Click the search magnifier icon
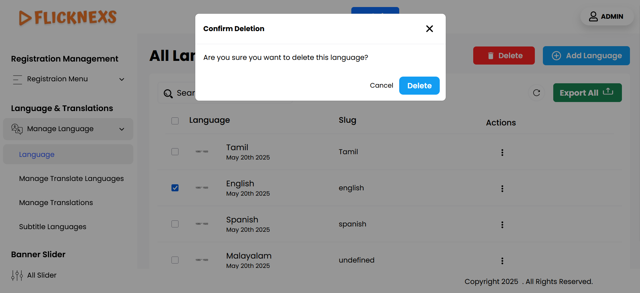Viewport: 640px width, 293px height. click(168, 93)
